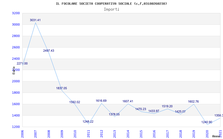
Task: Click the 2009 x-axis year label
Action: pyautogui.click(x=62, y=134)
